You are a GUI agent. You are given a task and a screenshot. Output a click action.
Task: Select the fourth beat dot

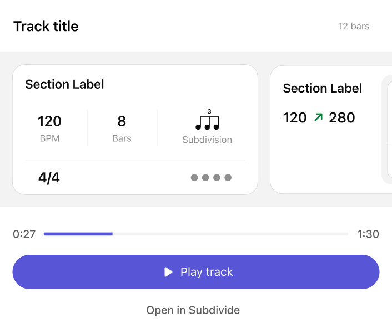228,178
